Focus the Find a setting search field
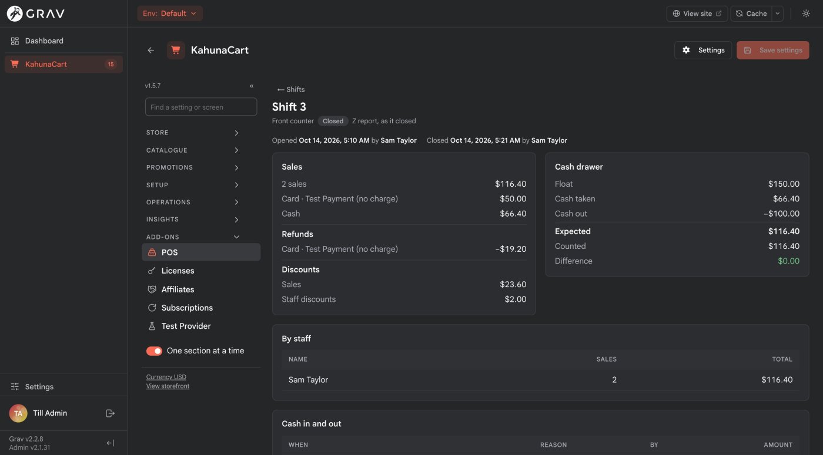823x455 pixels. coord(201,107)
